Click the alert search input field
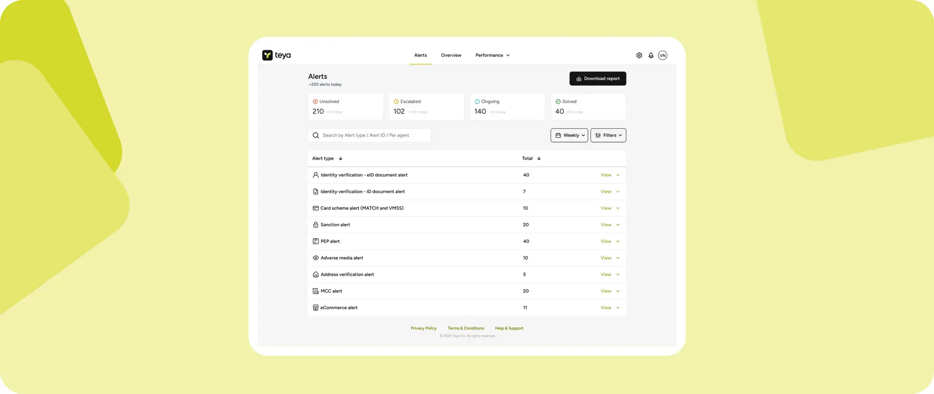The image size is (934, 394). click(370, 135)
